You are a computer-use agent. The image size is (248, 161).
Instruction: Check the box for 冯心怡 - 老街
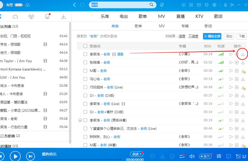[85, 79]
